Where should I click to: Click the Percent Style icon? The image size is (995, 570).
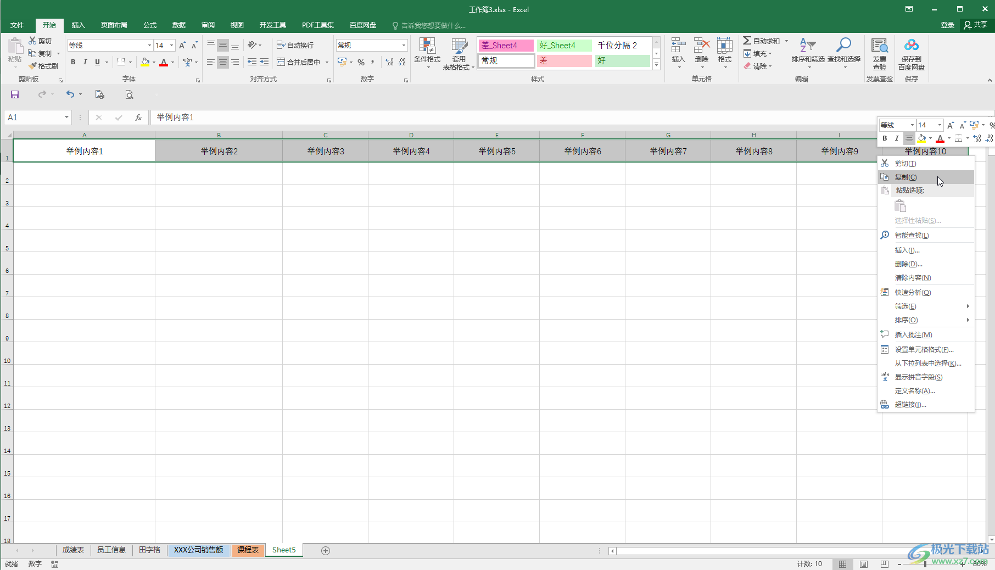pyautogui.click(x=361, y=62)
